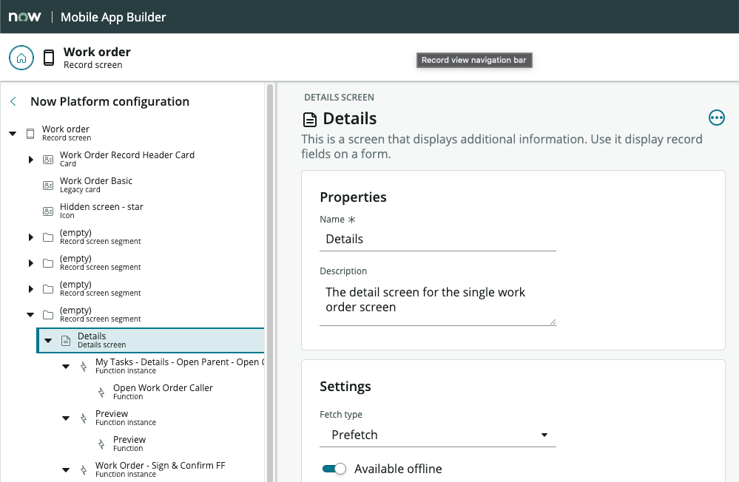Collapse Work Order - Sign & Confirm FF node

pos(66,470)
